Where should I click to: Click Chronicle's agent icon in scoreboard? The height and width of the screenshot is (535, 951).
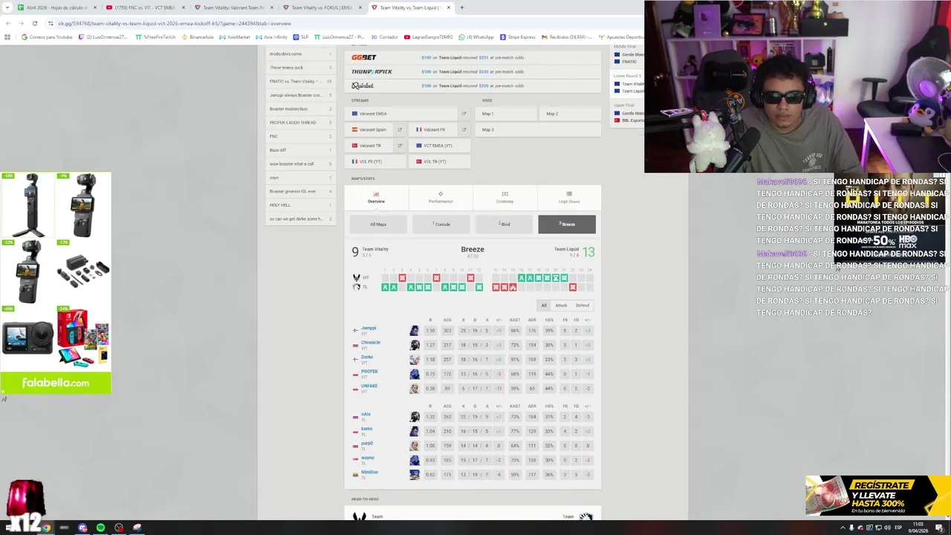[x=415, y=345]
